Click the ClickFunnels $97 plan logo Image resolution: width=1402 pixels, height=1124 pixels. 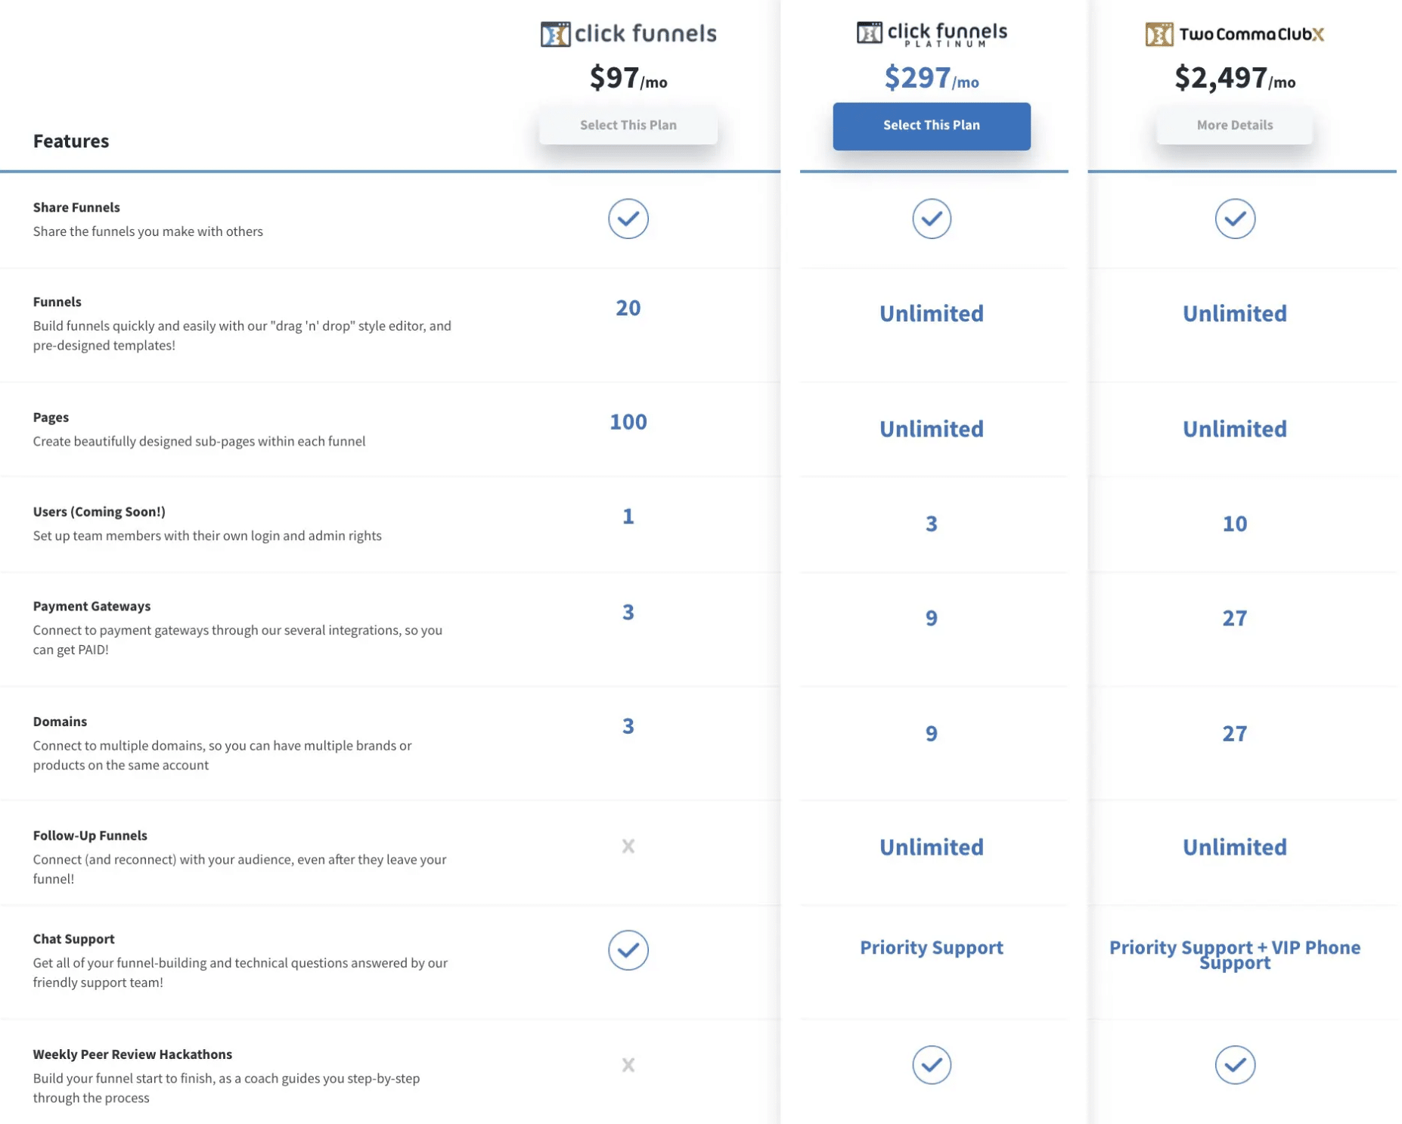click(628, 34)
